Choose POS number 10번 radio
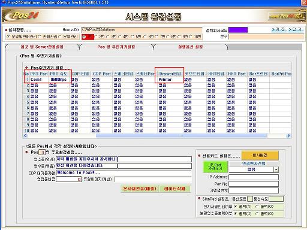 tap(191, 37)
